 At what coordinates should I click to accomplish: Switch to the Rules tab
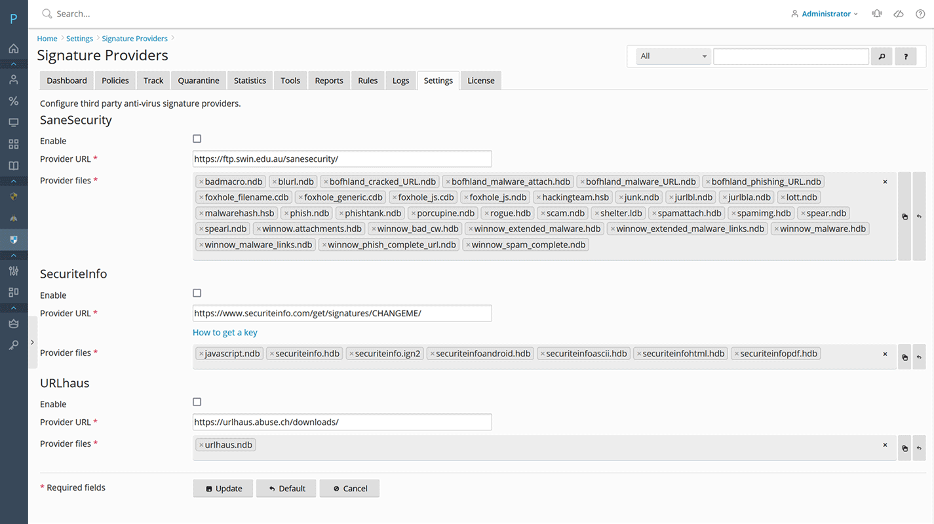[x=368, y=81]
